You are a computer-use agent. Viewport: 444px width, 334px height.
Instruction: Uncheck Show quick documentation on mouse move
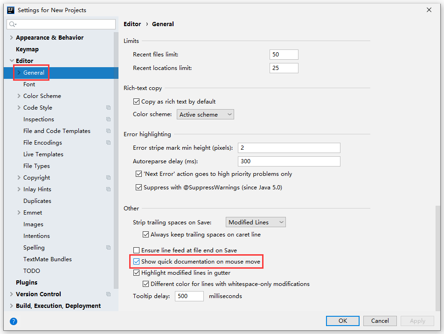pyautogui.click(x=137, y=262)
